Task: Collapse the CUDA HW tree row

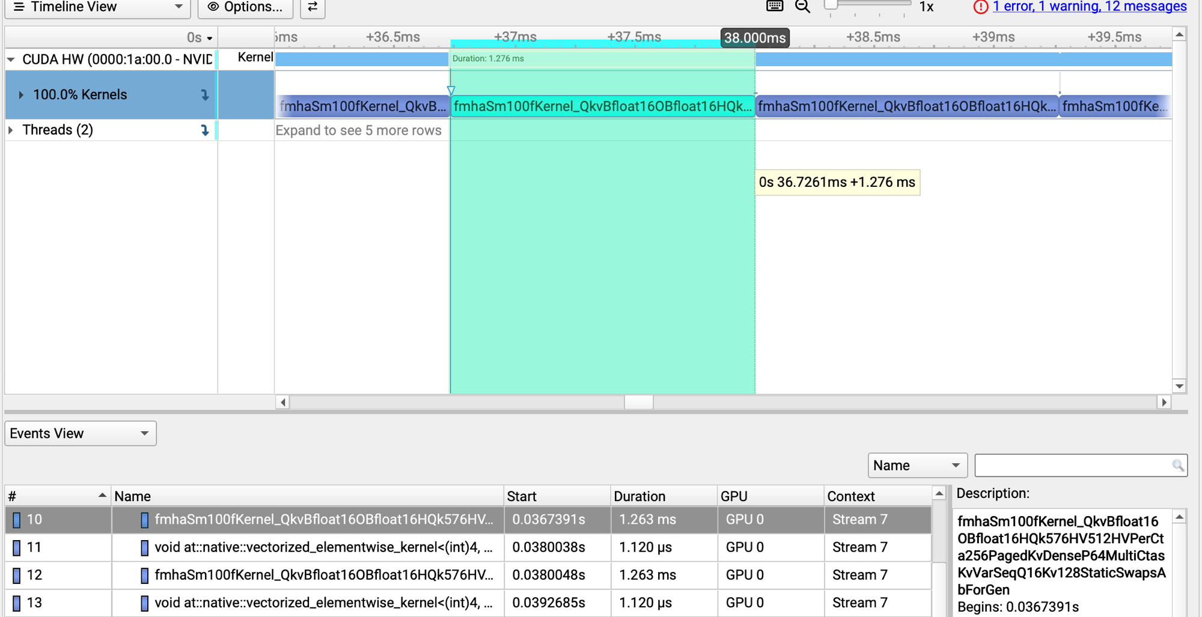Action: (x=11, y=59)
